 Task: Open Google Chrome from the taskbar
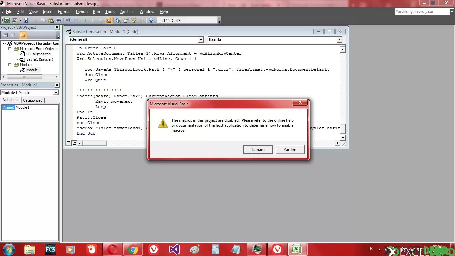point(133,249)
